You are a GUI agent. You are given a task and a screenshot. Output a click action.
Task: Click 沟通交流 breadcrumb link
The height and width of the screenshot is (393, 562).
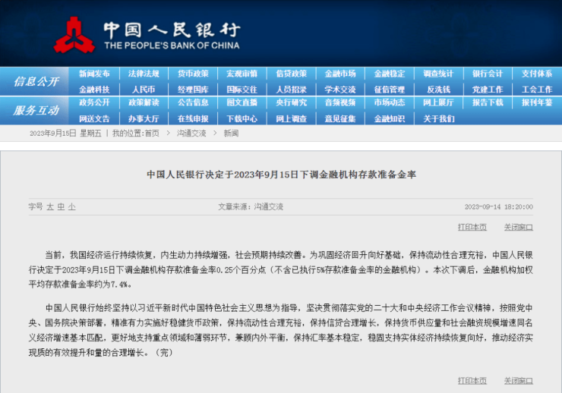pos(191,134)
